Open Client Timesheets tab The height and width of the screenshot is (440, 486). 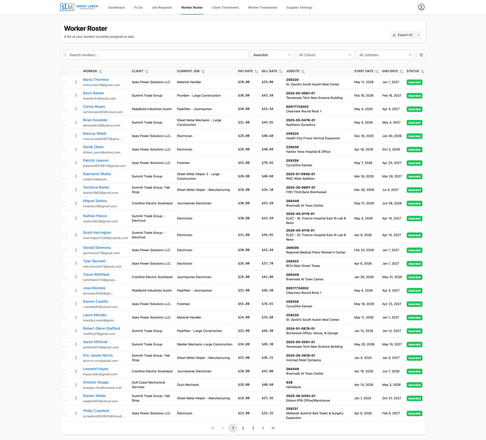(226, 7)
